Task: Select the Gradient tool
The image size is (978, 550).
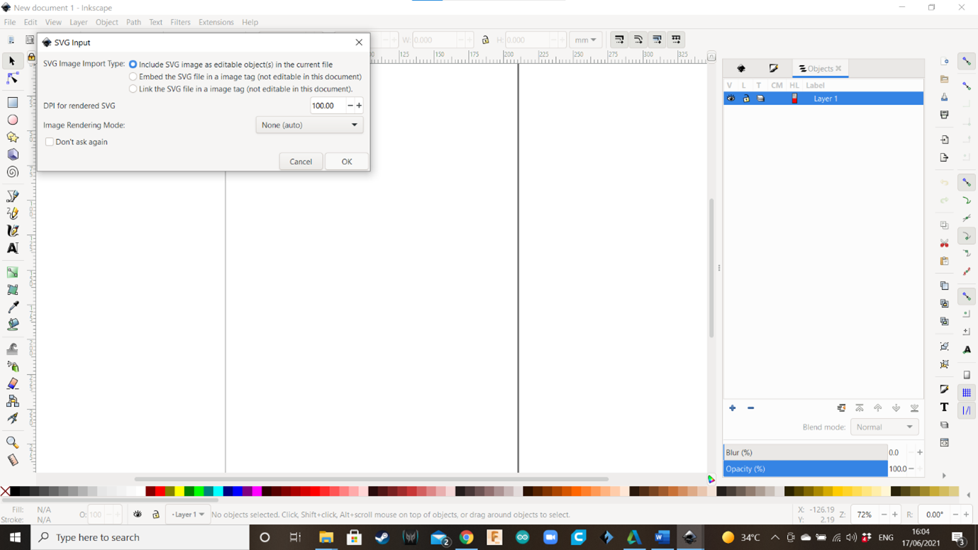Action: (12, 273)
